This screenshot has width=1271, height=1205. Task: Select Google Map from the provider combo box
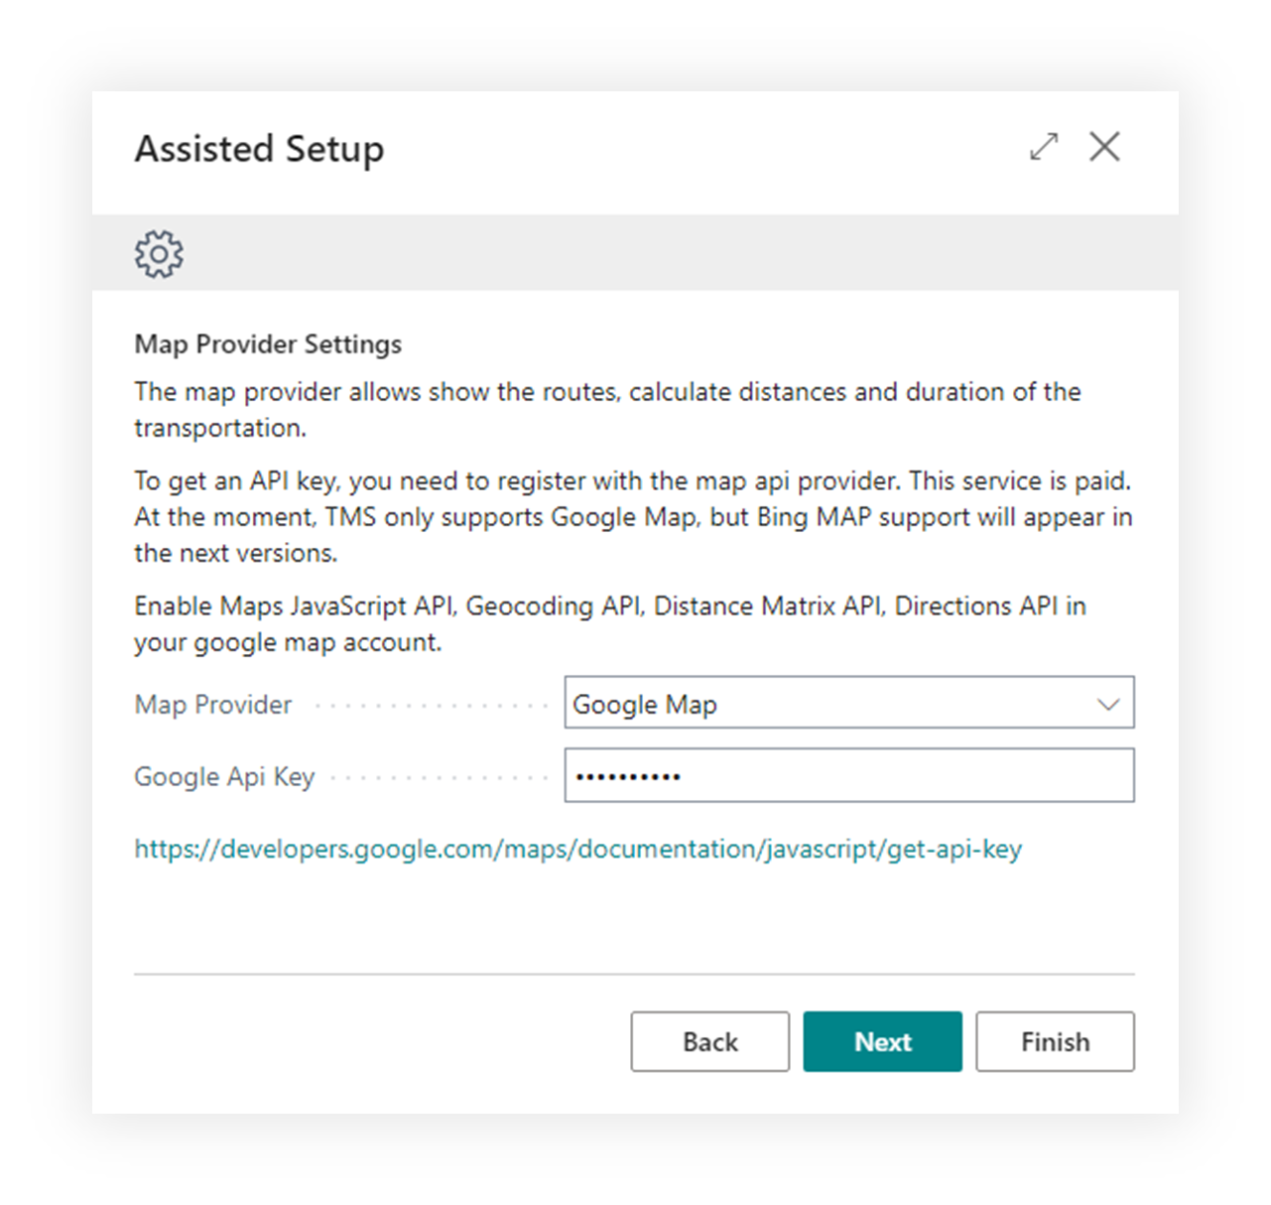coord(848,704)
